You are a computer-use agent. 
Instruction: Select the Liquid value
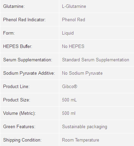tap(68, 33)
